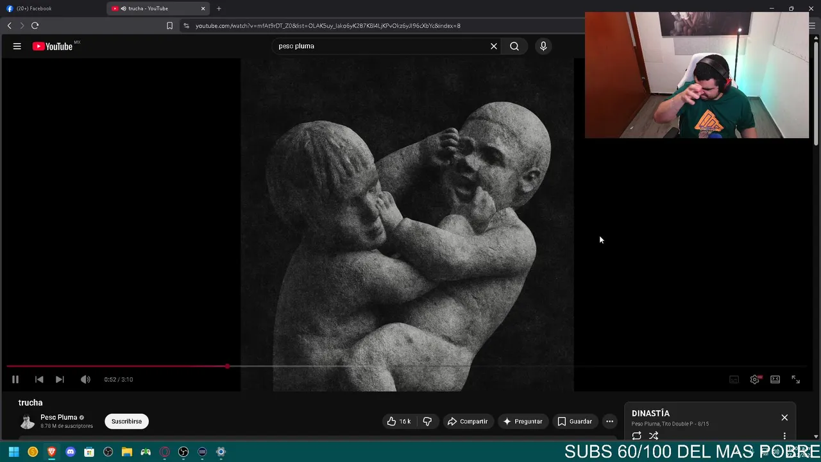Click the Preguntar button

pos(523,422)
